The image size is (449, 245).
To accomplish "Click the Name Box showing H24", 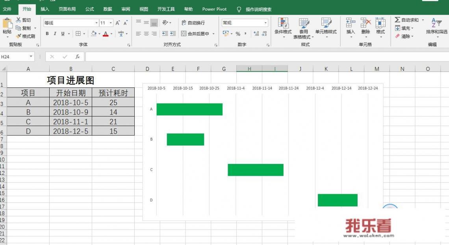I will tap(14, 57).
